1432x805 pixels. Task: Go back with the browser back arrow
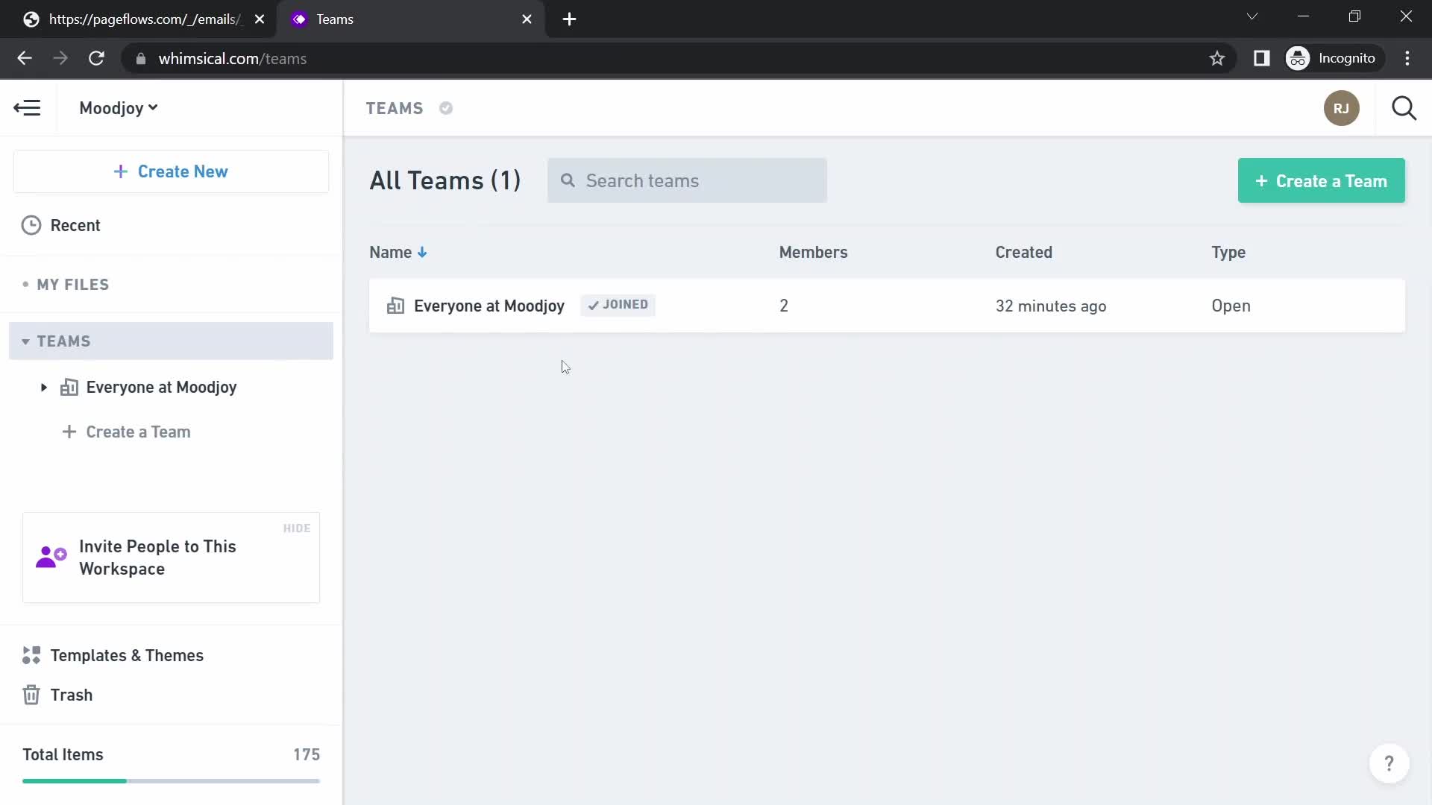[25, 58]
